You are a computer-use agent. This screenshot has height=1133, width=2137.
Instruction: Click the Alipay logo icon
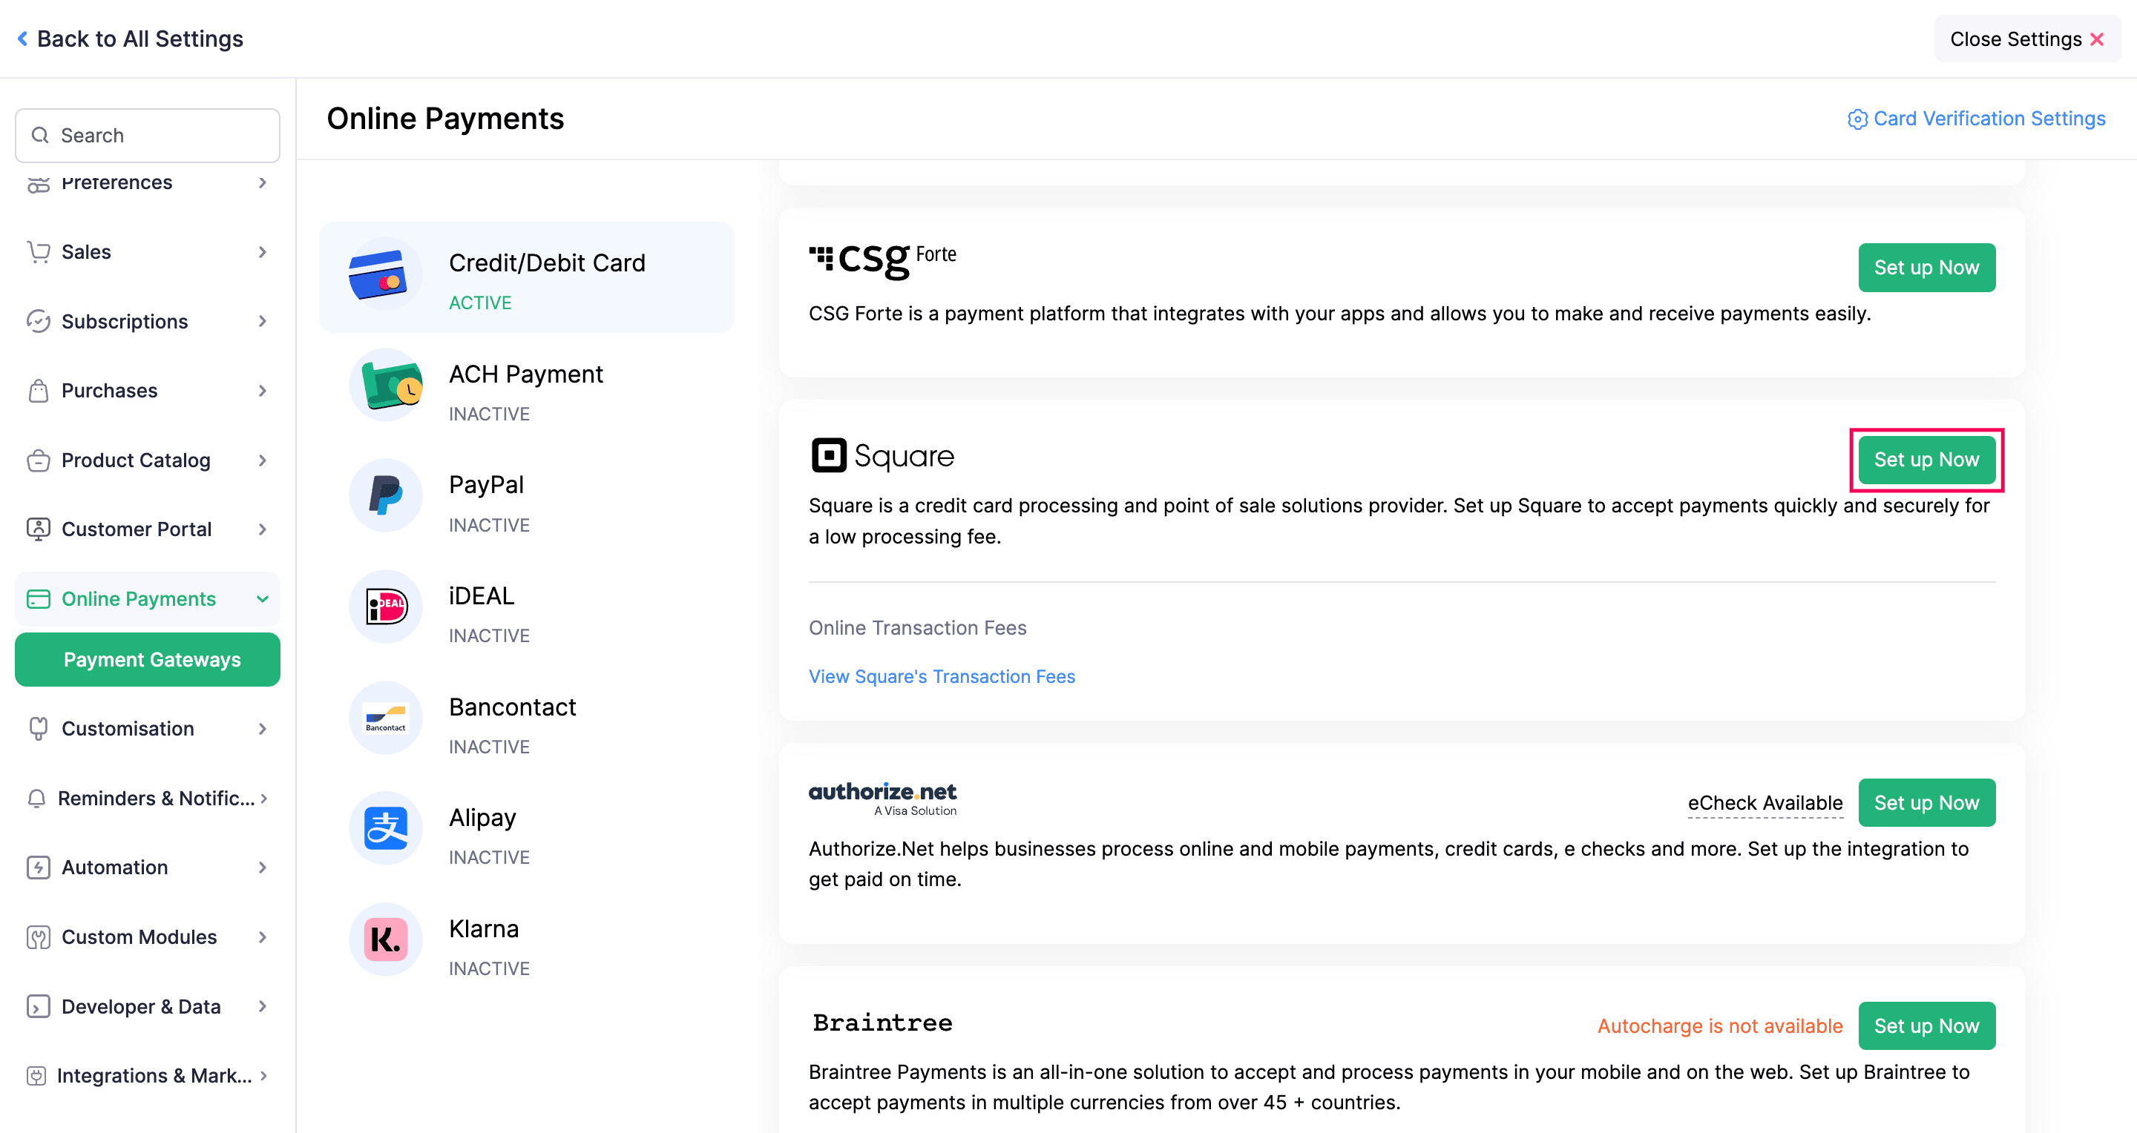click(386, 828)
